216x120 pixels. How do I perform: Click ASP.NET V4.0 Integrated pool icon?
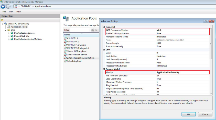(65, 48)
